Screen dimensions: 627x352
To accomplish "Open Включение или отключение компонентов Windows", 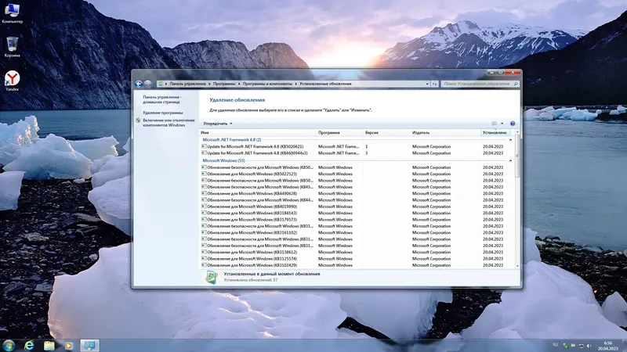I will pos(169,123).
